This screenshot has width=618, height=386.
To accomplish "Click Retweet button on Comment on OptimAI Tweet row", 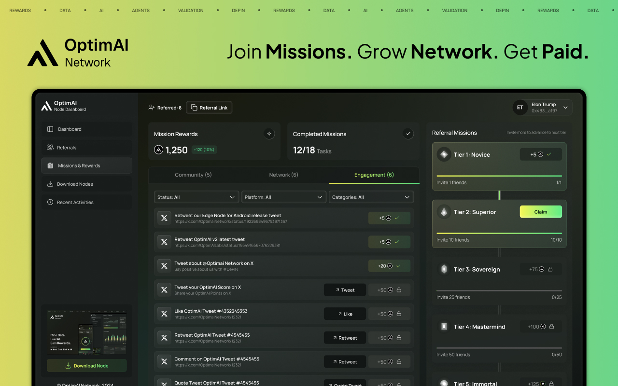I will coord(345,361).
